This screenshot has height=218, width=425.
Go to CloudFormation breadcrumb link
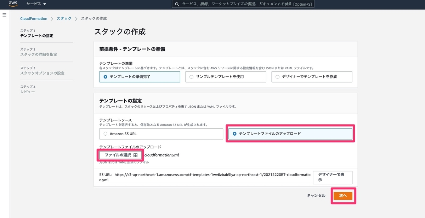(x=34, y=18)
